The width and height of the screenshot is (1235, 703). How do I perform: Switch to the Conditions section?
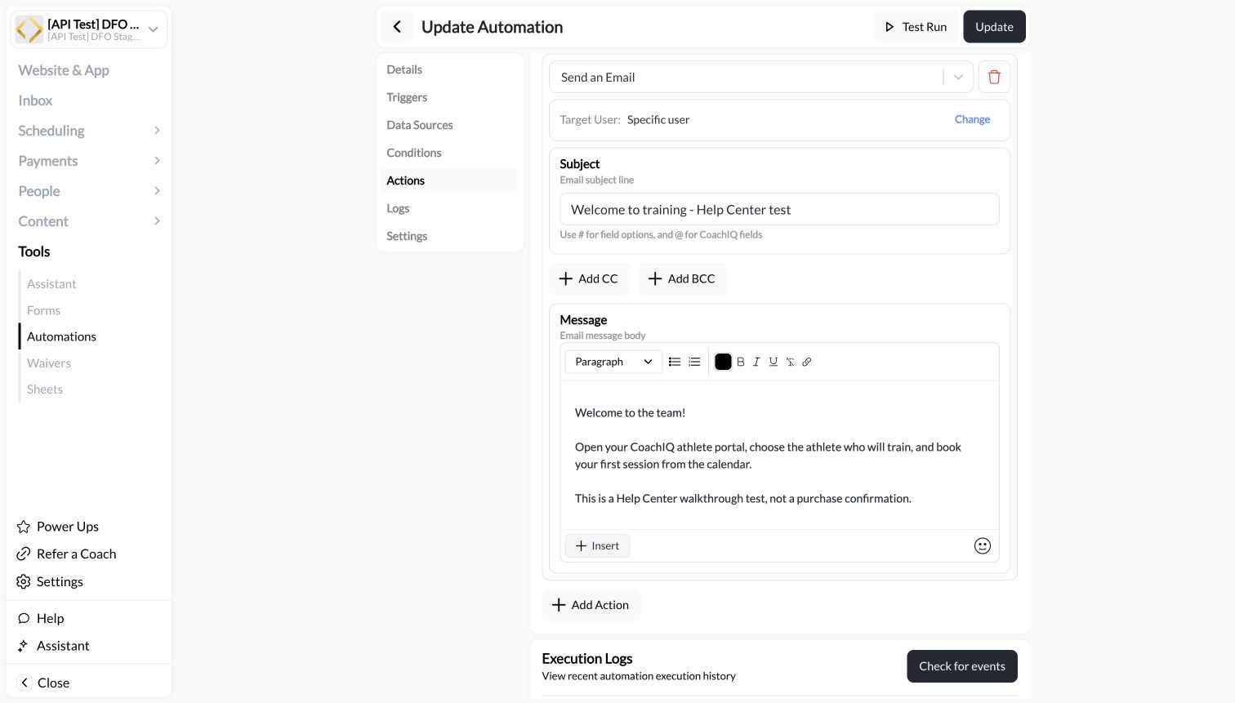pyautogui.click(x=449, y=153)
